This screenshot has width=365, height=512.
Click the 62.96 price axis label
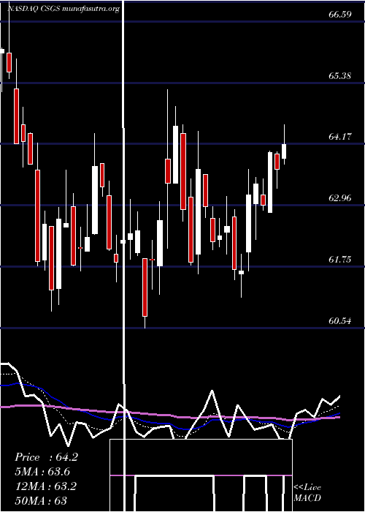[x=340, y=198]
